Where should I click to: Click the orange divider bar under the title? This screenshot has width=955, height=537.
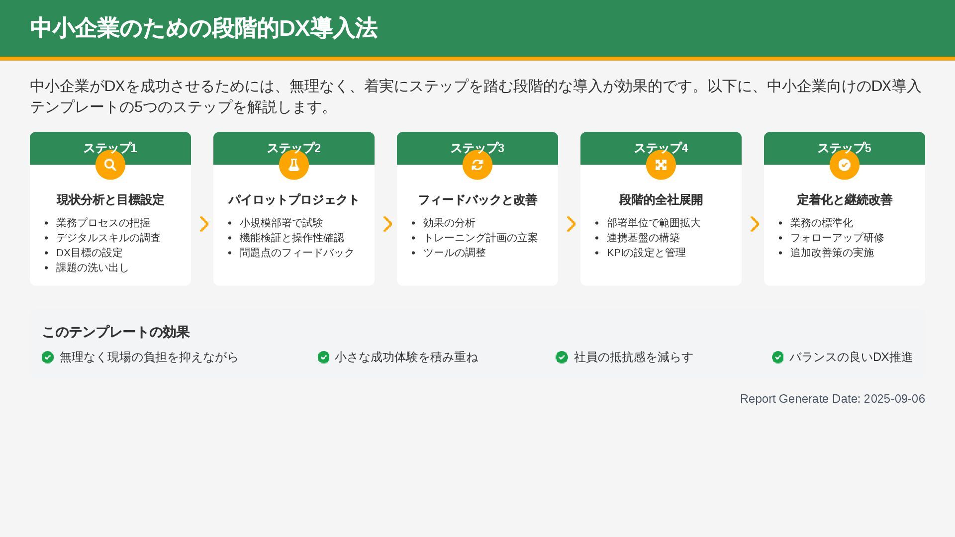(477, 59)
